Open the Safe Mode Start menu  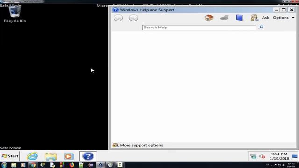(10, 156)
